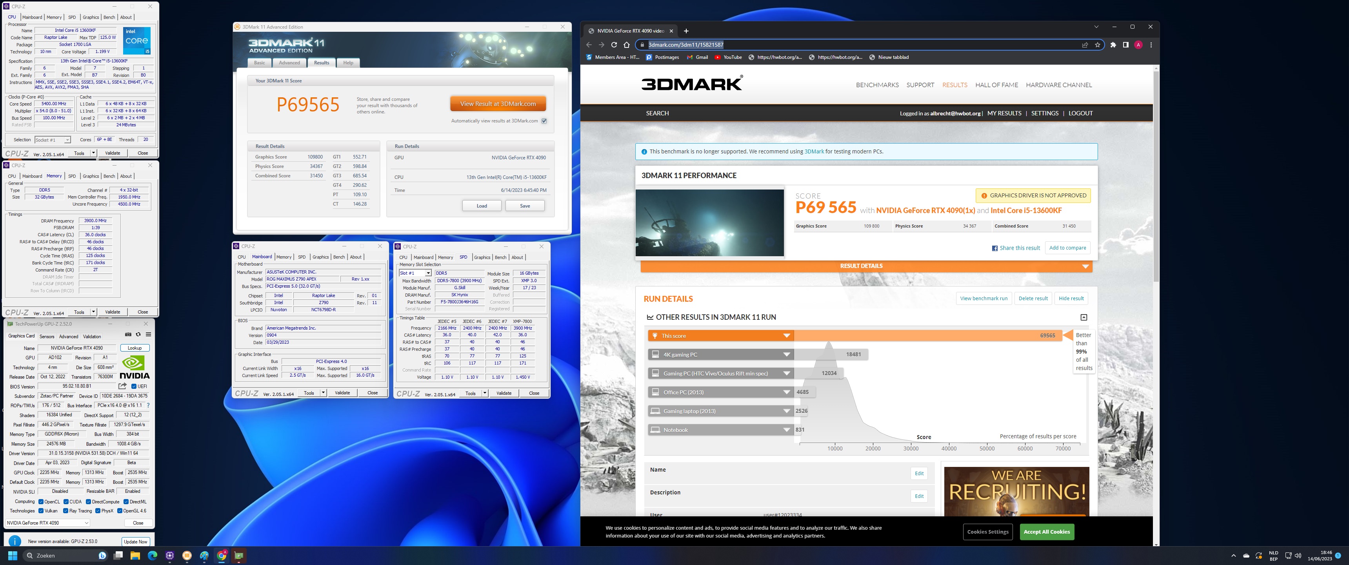This screenshot has width=1349, height=565.
Task: Toggle CUDA checkbox in GPU-Z
Action: pos(65,501)
